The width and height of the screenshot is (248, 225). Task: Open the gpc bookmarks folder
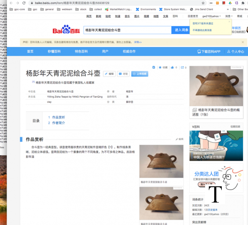(x=33, y=9)
